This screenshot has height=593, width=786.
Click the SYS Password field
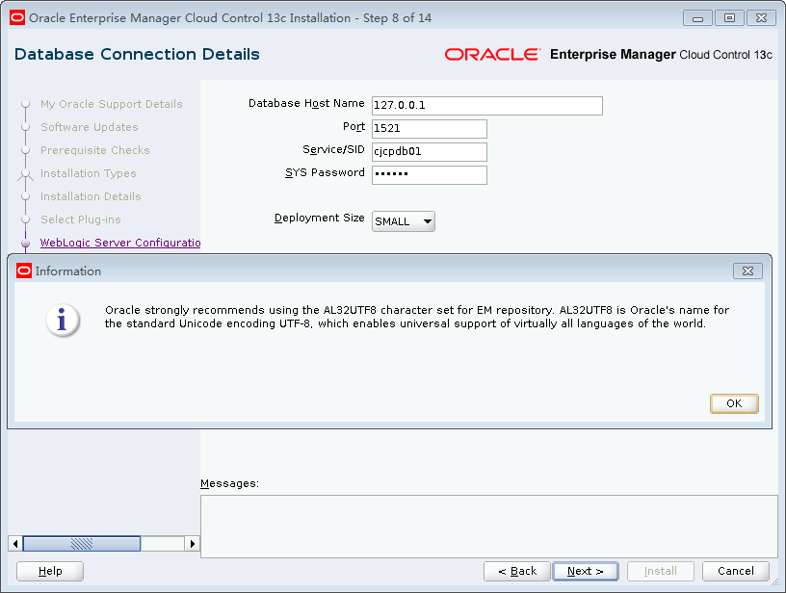coord(429,174)
